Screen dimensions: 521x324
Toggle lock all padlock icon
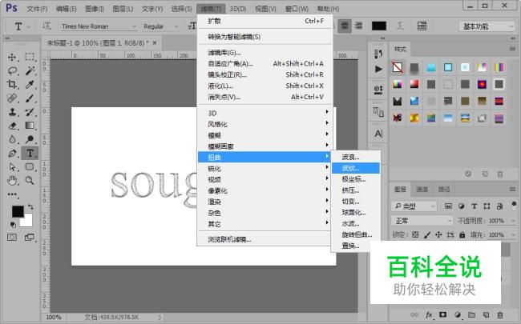462,234
